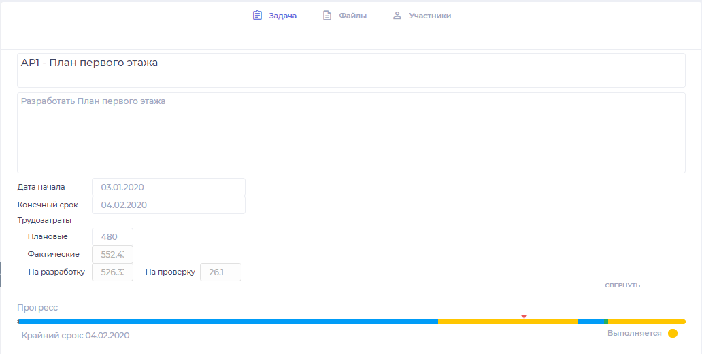Click the long blue progress bar segment
702x354 pixels.
(228, 321)
